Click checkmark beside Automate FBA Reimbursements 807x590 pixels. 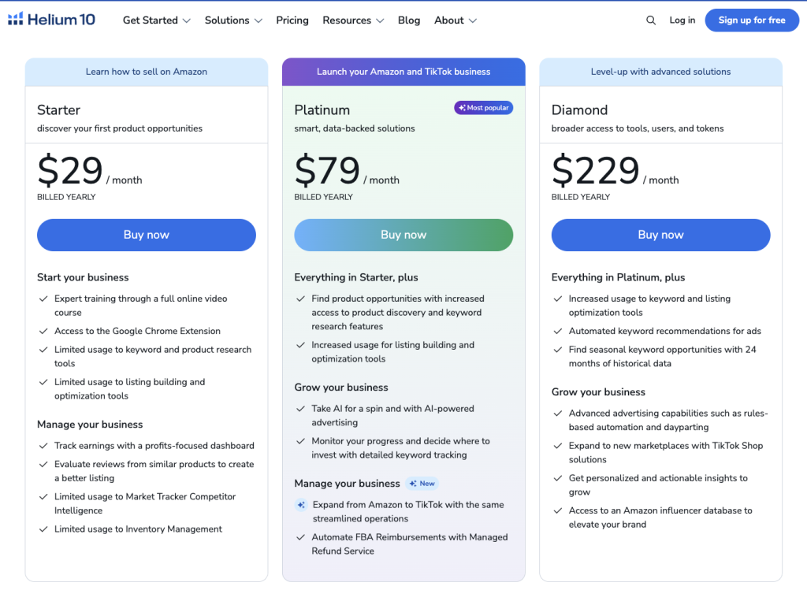tap(301, 537)
